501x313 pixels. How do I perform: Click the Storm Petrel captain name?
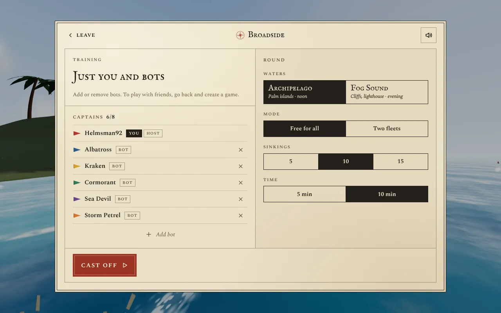(103, 215)
